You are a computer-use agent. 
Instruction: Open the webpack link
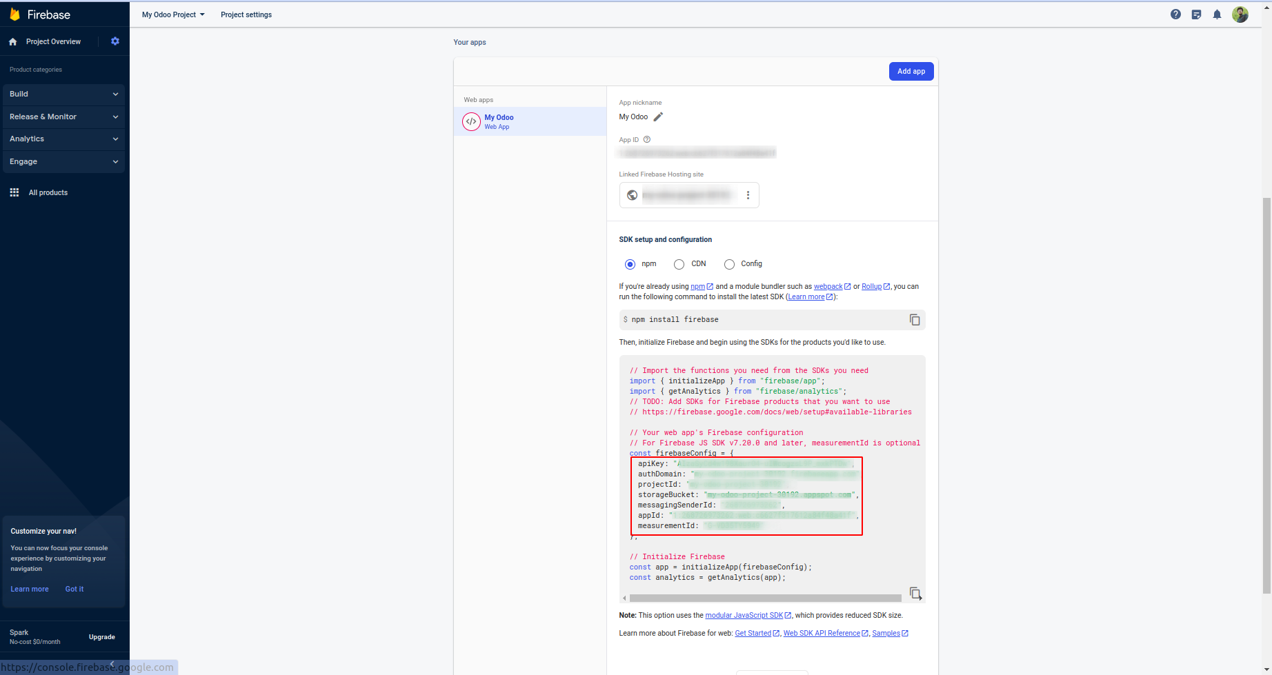point(832,287)
